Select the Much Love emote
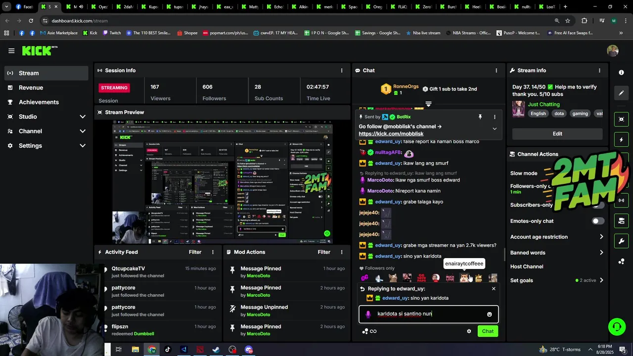633x356 pixels. 450,278
